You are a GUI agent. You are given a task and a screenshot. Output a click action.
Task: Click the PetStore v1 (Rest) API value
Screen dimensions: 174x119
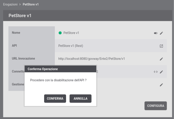(71, 46)
